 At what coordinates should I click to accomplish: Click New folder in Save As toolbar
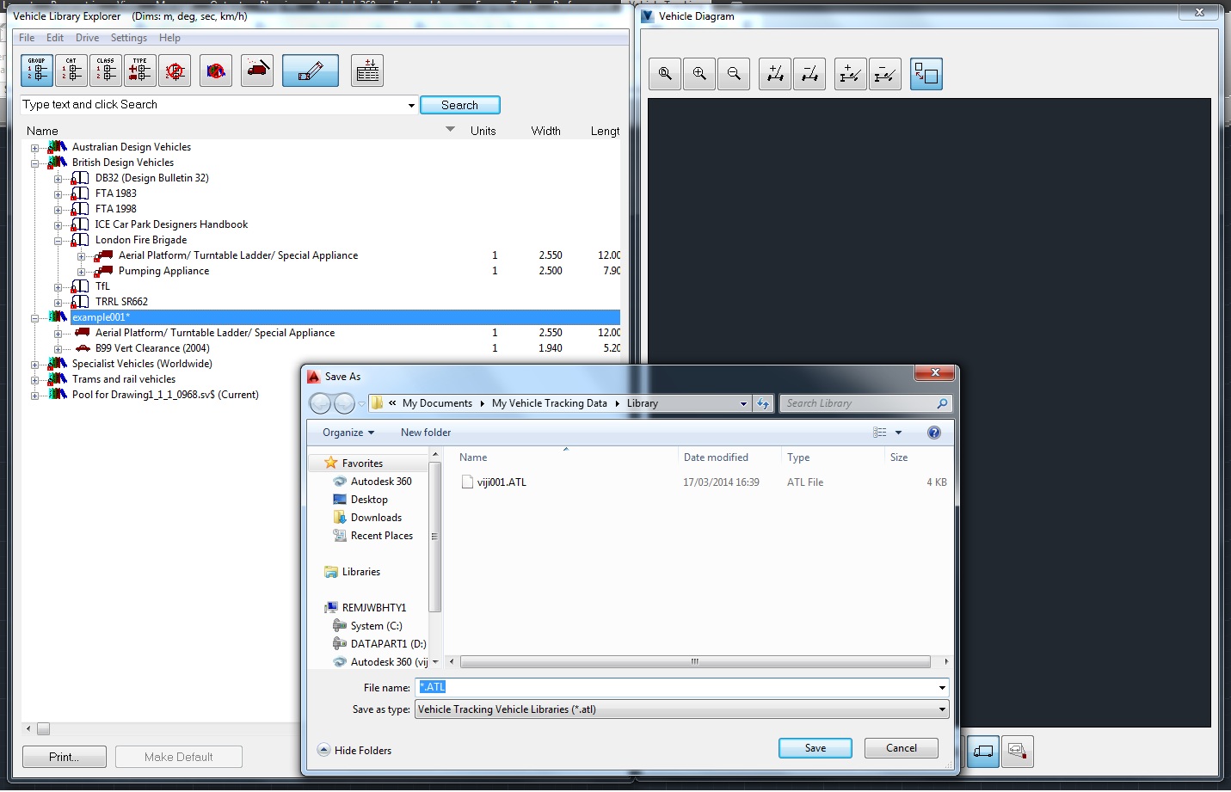click(426, 433)
